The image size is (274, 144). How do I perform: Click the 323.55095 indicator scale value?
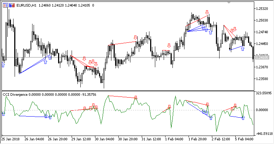point(264,93)
